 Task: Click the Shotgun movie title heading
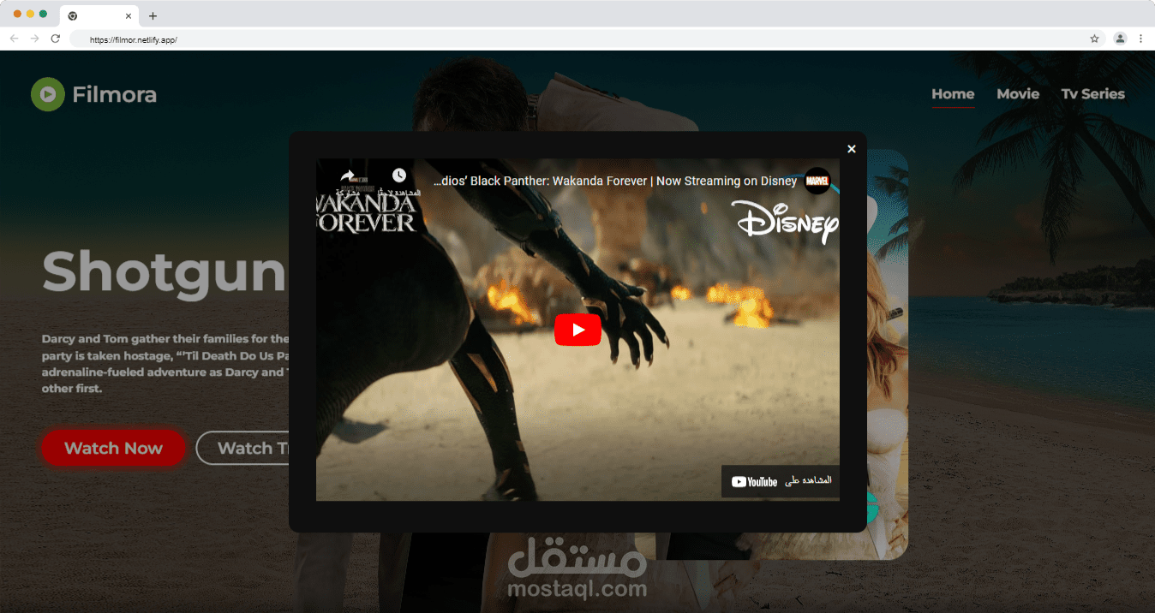tap(164, 272)
